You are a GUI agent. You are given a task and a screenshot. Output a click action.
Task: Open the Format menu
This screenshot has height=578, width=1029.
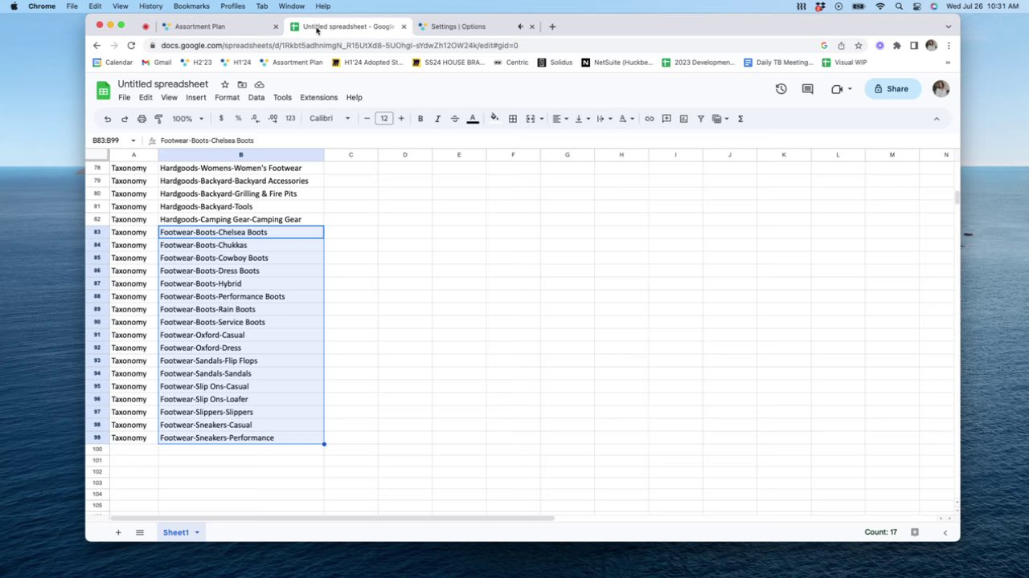click(227, 97)
